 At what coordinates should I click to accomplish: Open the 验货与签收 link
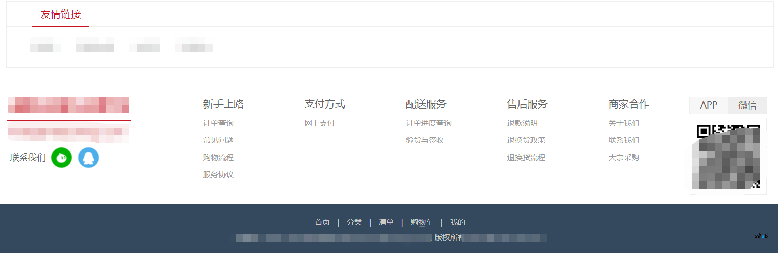click(425, 140)
